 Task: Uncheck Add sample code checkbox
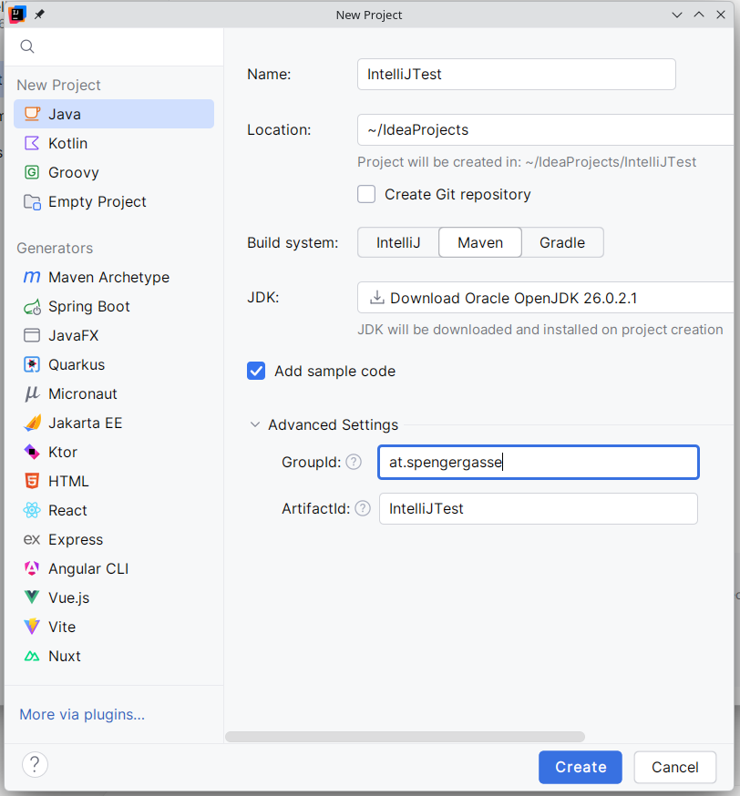coord(256,371)
